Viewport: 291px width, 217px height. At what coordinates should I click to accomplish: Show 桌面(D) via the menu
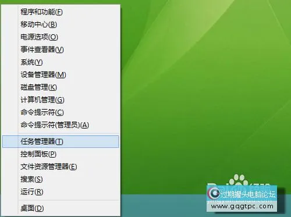coord(61,208)
